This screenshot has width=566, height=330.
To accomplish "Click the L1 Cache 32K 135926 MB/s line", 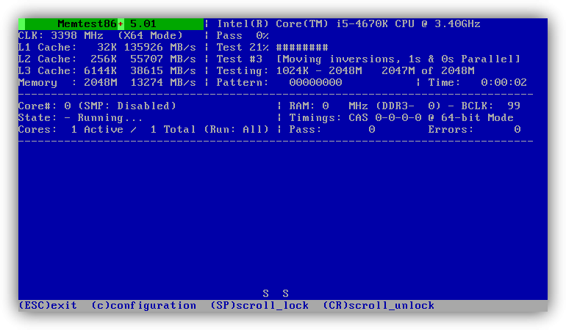I will (x=107, y=47).
